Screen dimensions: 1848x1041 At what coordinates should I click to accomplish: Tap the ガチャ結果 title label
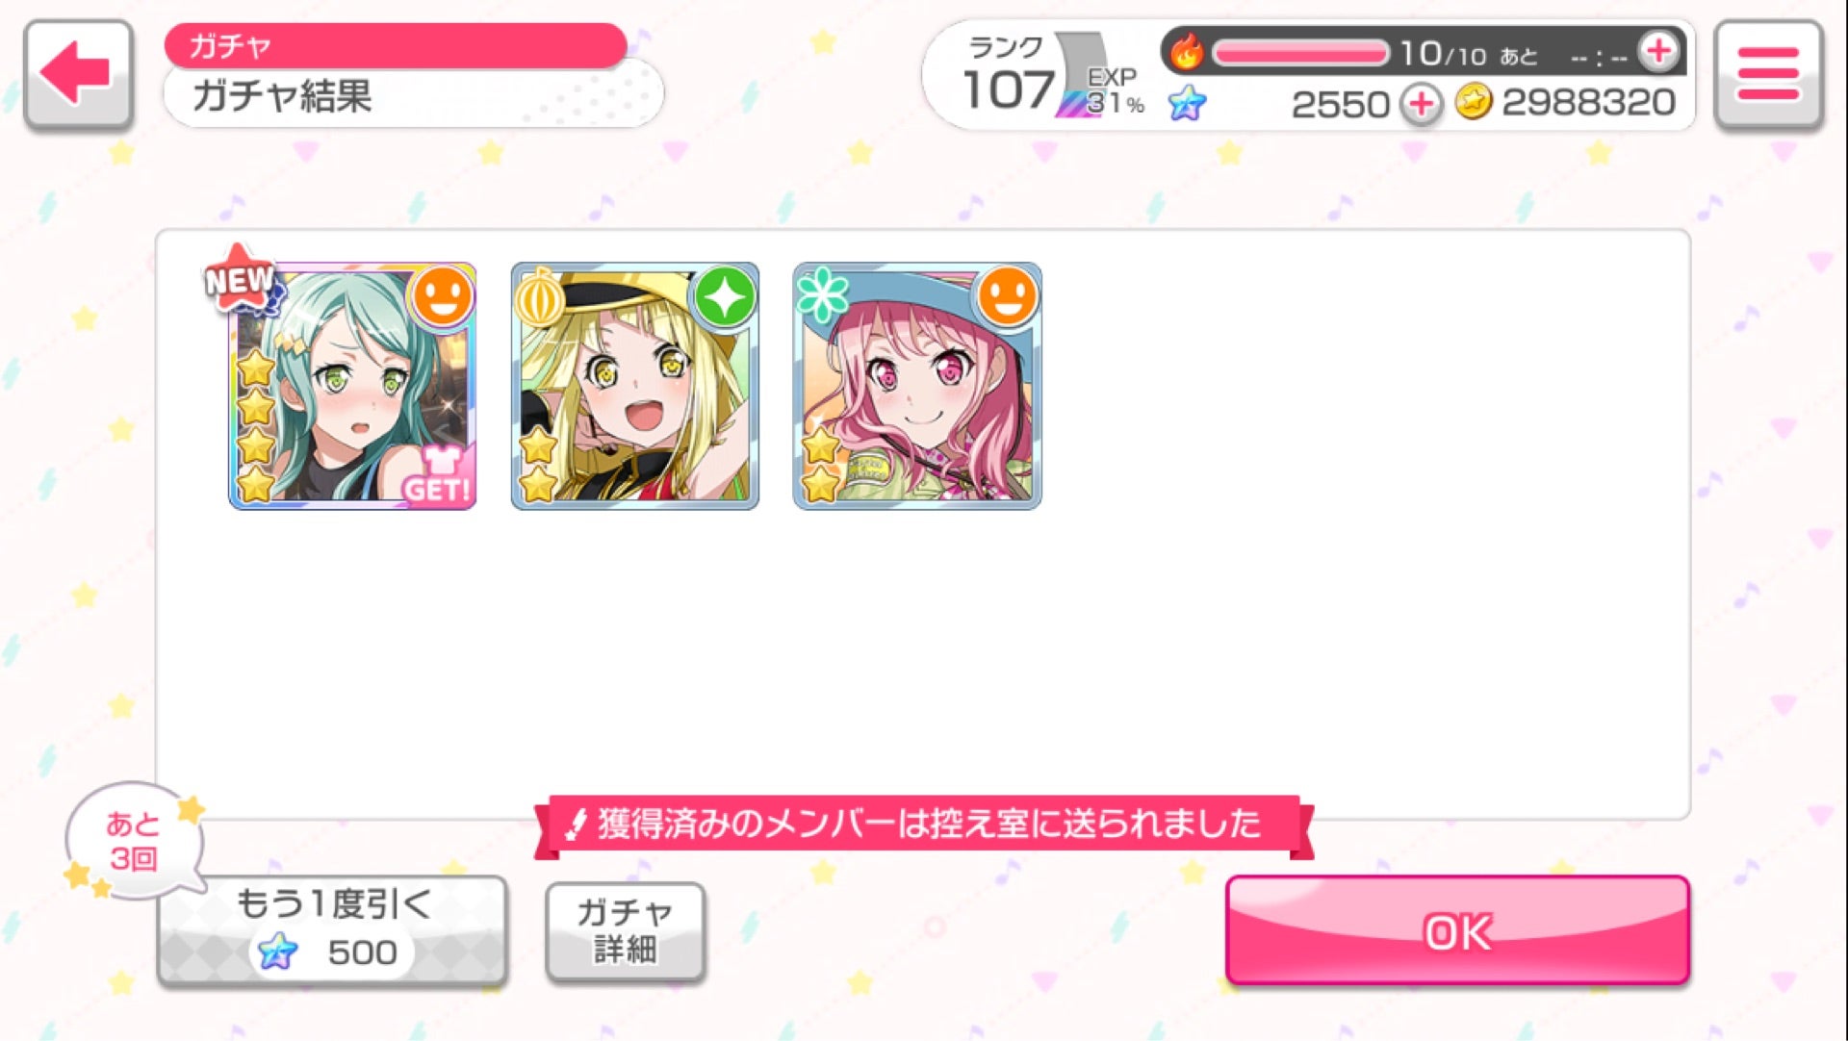tap(281, 96)
